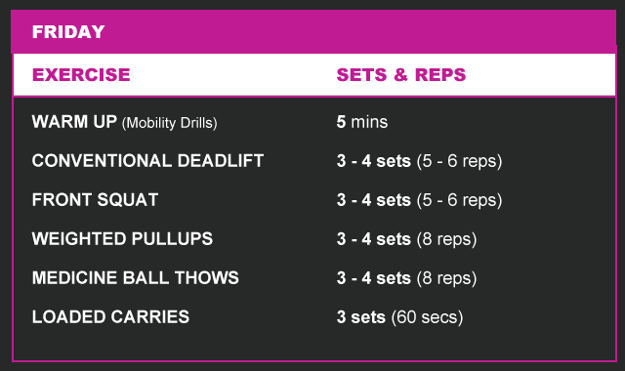Image resolution: width=625 pixels, height=371 pixels.
Task: Click WEIGHTED PULLUPS exercise name
Action: click(x=122, y=239)
